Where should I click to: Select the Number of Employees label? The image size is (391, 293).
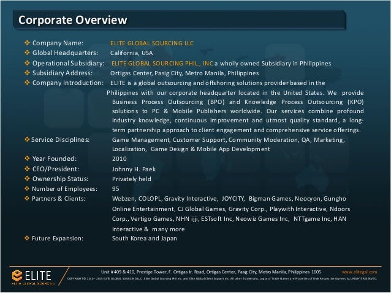click(x=64, y=188)
